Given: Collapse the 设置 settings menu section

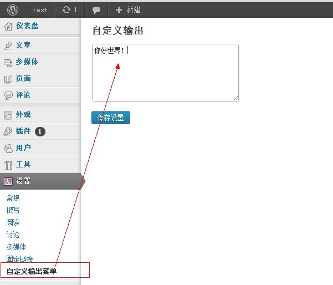Looking at the screenshot, I should (23, 181).
